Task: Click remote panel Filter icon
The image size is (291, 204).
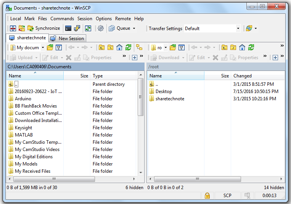Action: (181, 48)
